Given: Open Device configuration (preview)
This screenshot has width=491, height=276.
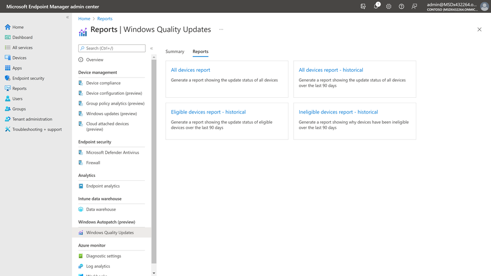Looking at the screenshot, I should 114,93.
